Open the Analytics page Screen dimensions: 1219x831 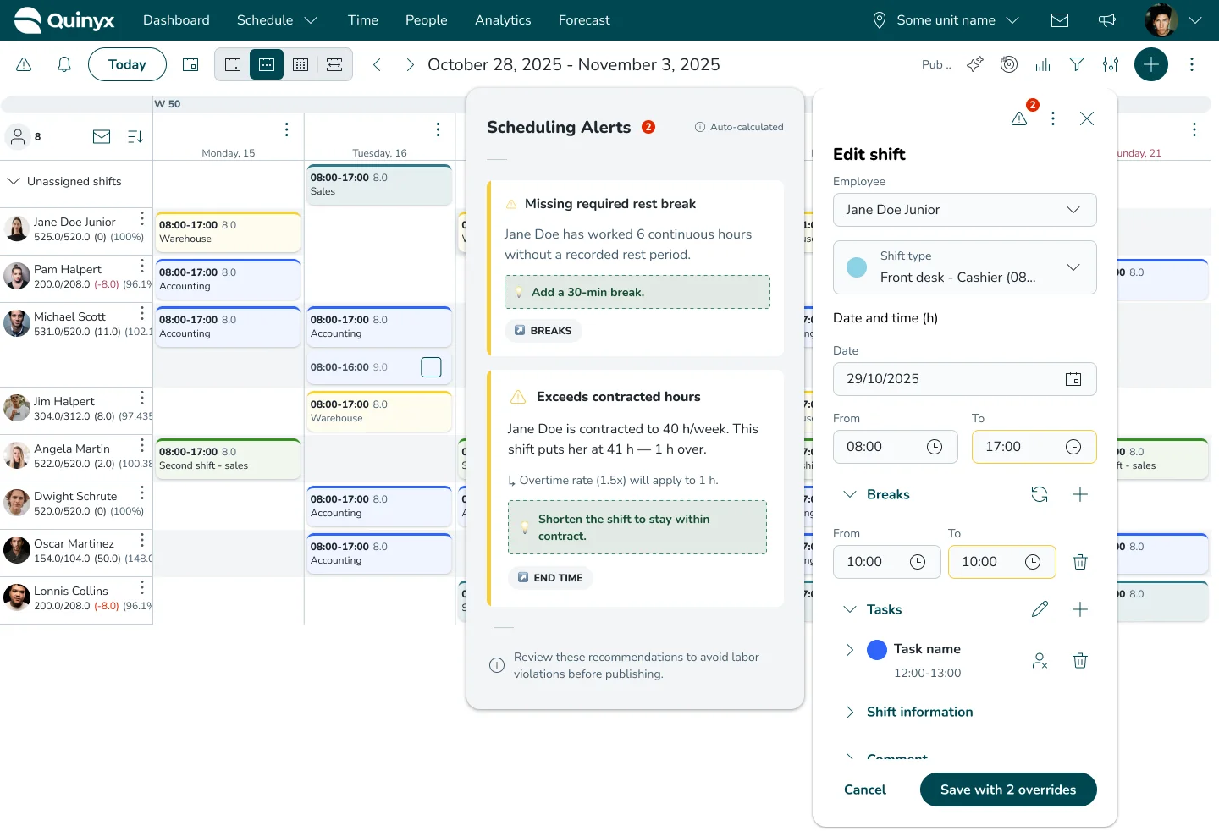click(503, 20)
